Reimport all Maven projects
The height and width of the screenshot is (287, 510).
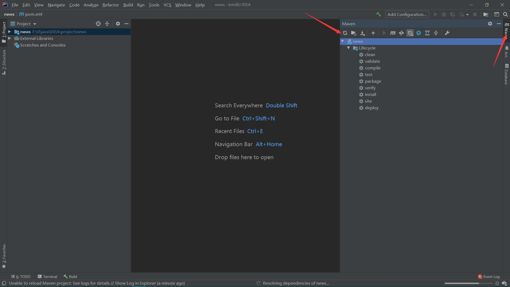[x=345, y=33]
